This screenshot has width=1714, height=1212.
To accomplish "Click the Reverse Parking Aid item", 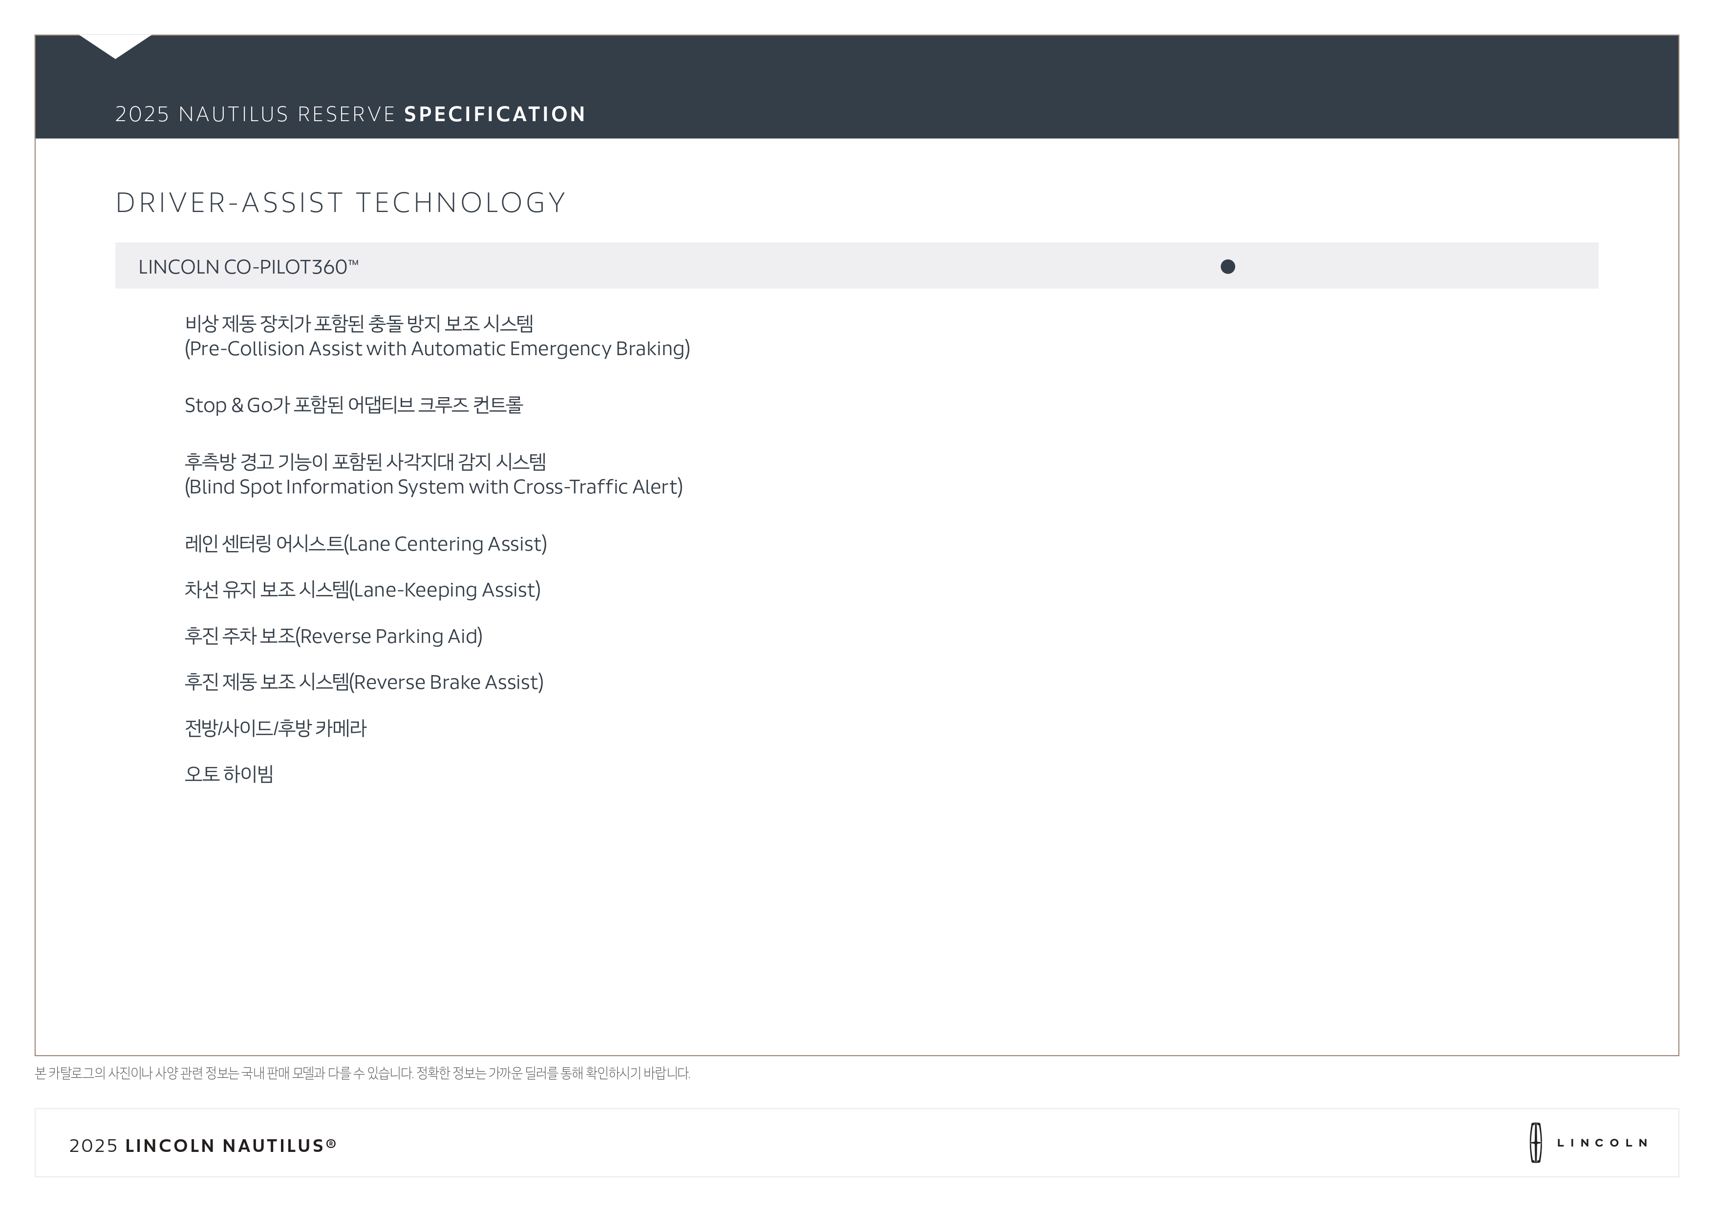I will point(333,636).
